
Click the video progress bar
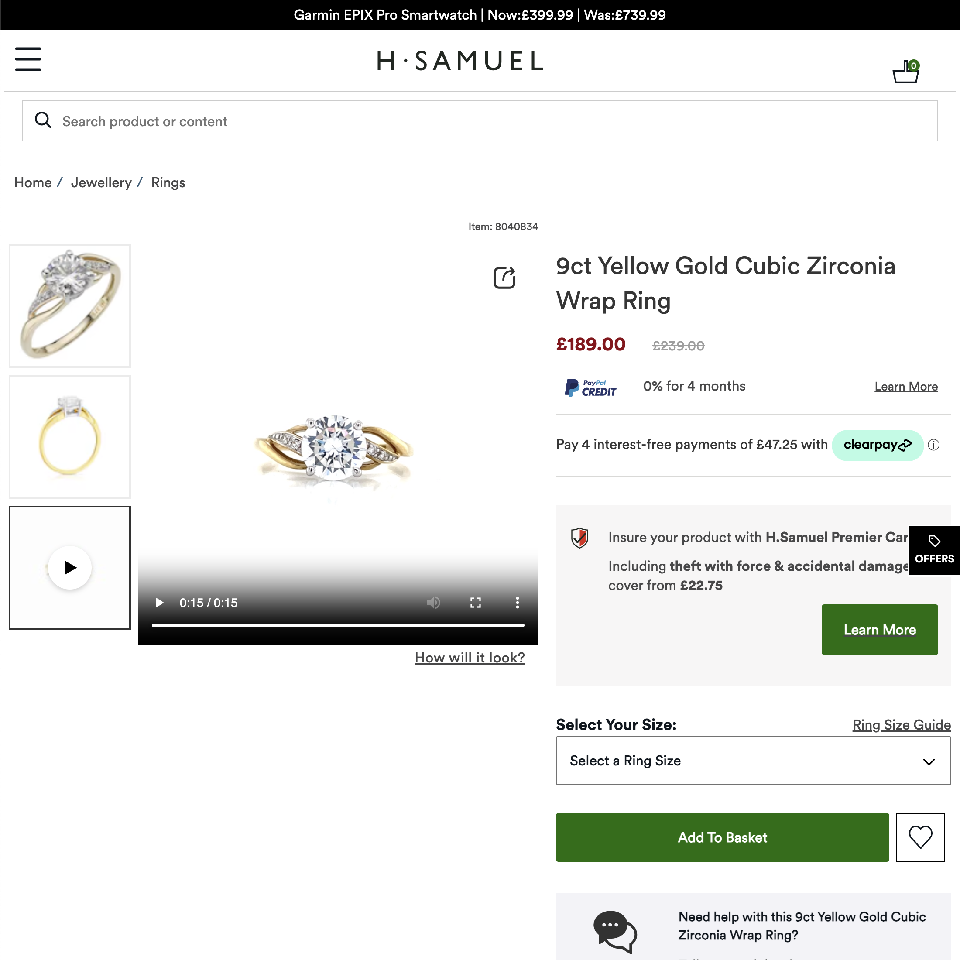point(338,625)
